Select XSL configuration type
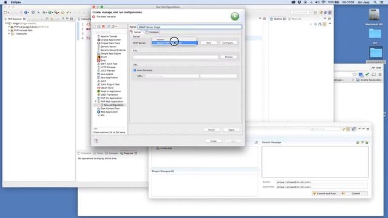The image size is (388, 218). 102,116
